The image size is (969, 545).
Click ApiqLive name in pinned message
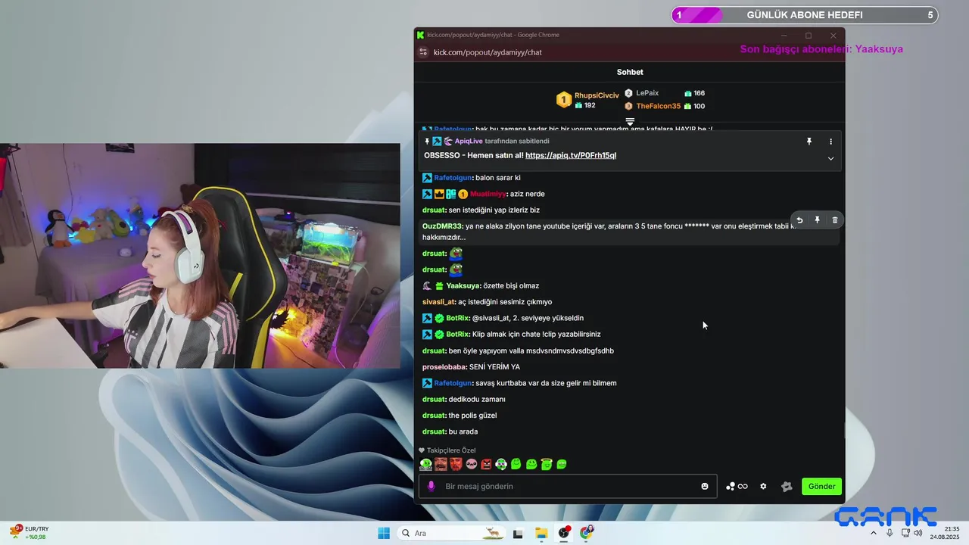point(469,141)
